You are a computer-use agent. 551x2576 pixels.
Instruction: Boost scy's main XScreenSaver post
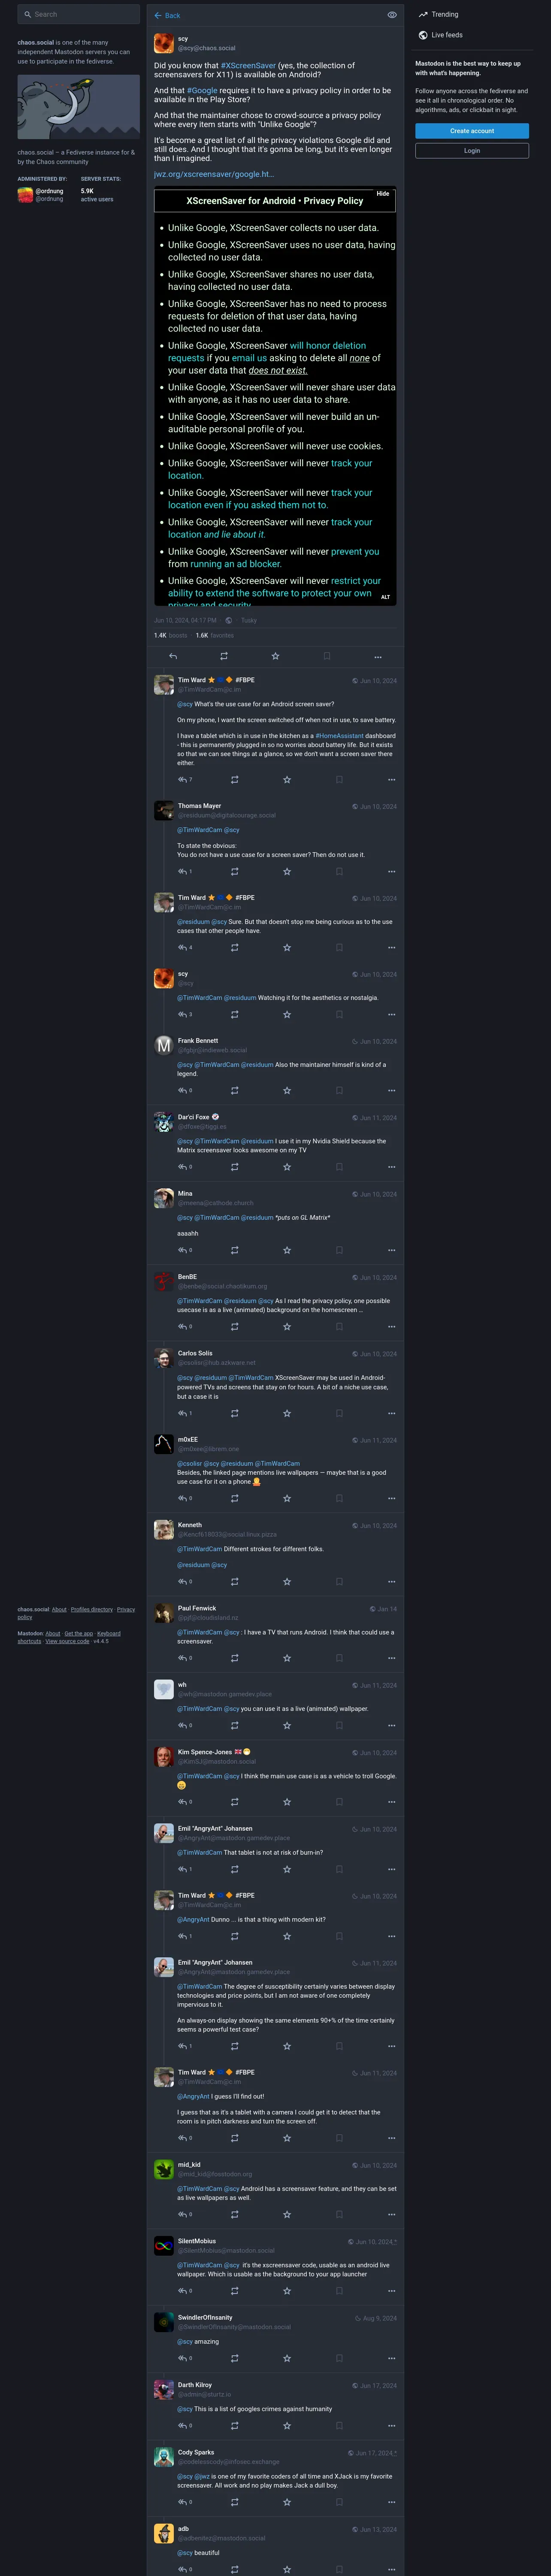224,656
